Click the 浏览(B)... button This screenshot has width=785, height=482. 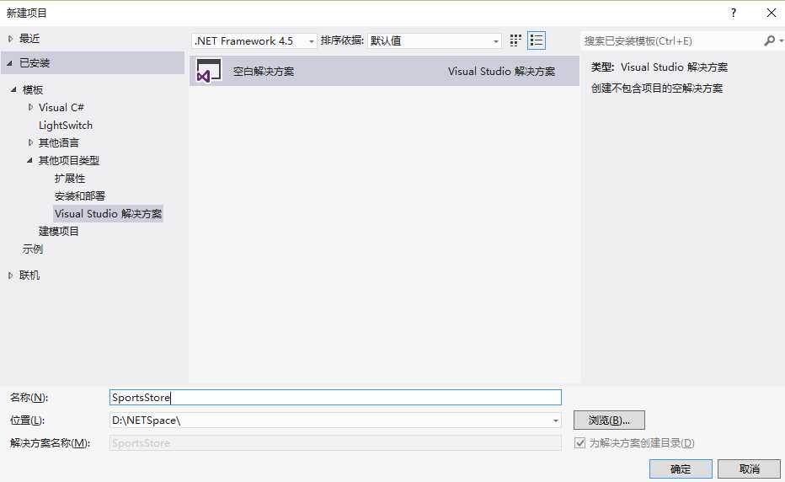click(609, 420)
